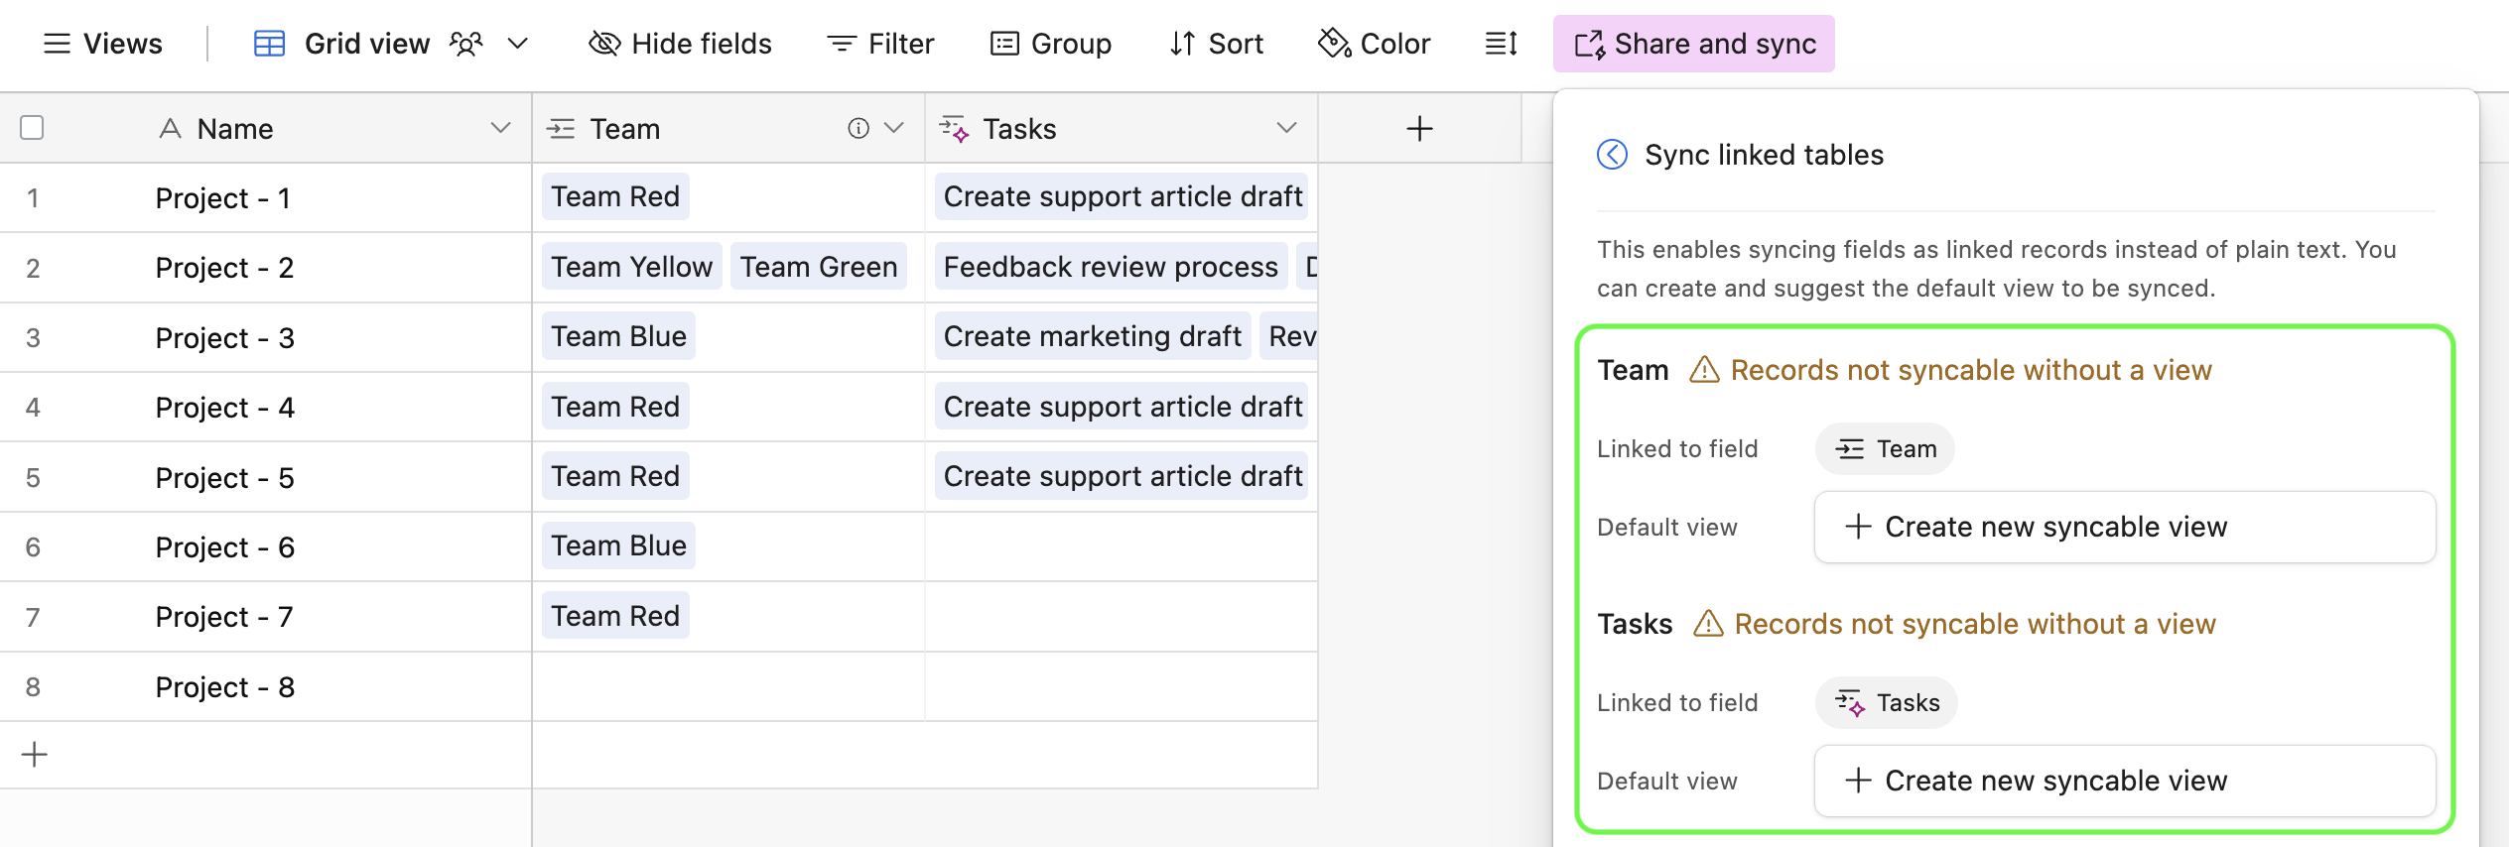Click Team Red chip in Project 1

[615, 196]
